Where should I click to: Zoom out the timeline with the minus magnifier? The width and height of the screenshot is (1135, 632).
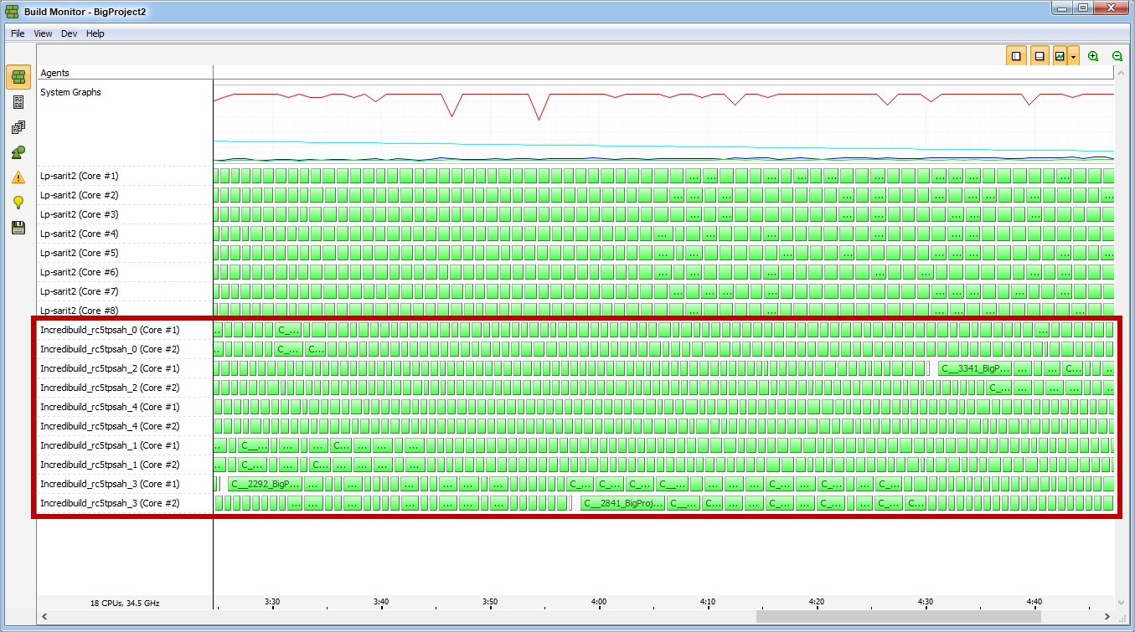click(x=1117, y=56)
